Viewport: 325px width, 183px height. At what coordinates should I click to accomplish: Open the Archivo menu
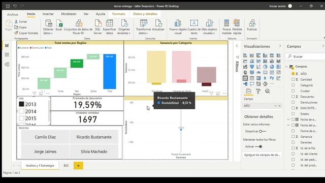coord(12,14)
